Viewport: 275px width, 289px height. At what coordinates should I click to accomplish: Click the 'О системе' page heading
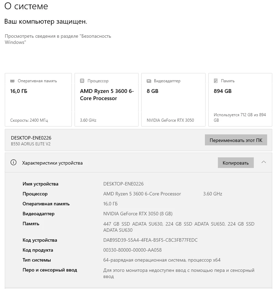tap(26, 6)
